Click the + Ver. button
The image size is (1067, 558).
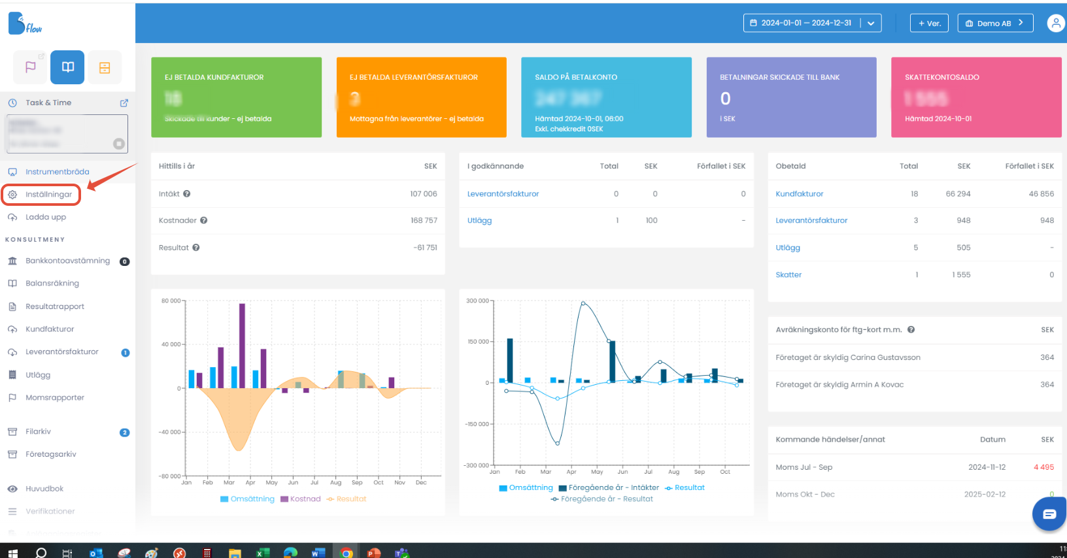click(929, 23)
